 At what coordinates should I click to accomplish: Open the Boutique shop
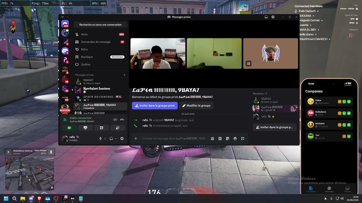[100, 57]
